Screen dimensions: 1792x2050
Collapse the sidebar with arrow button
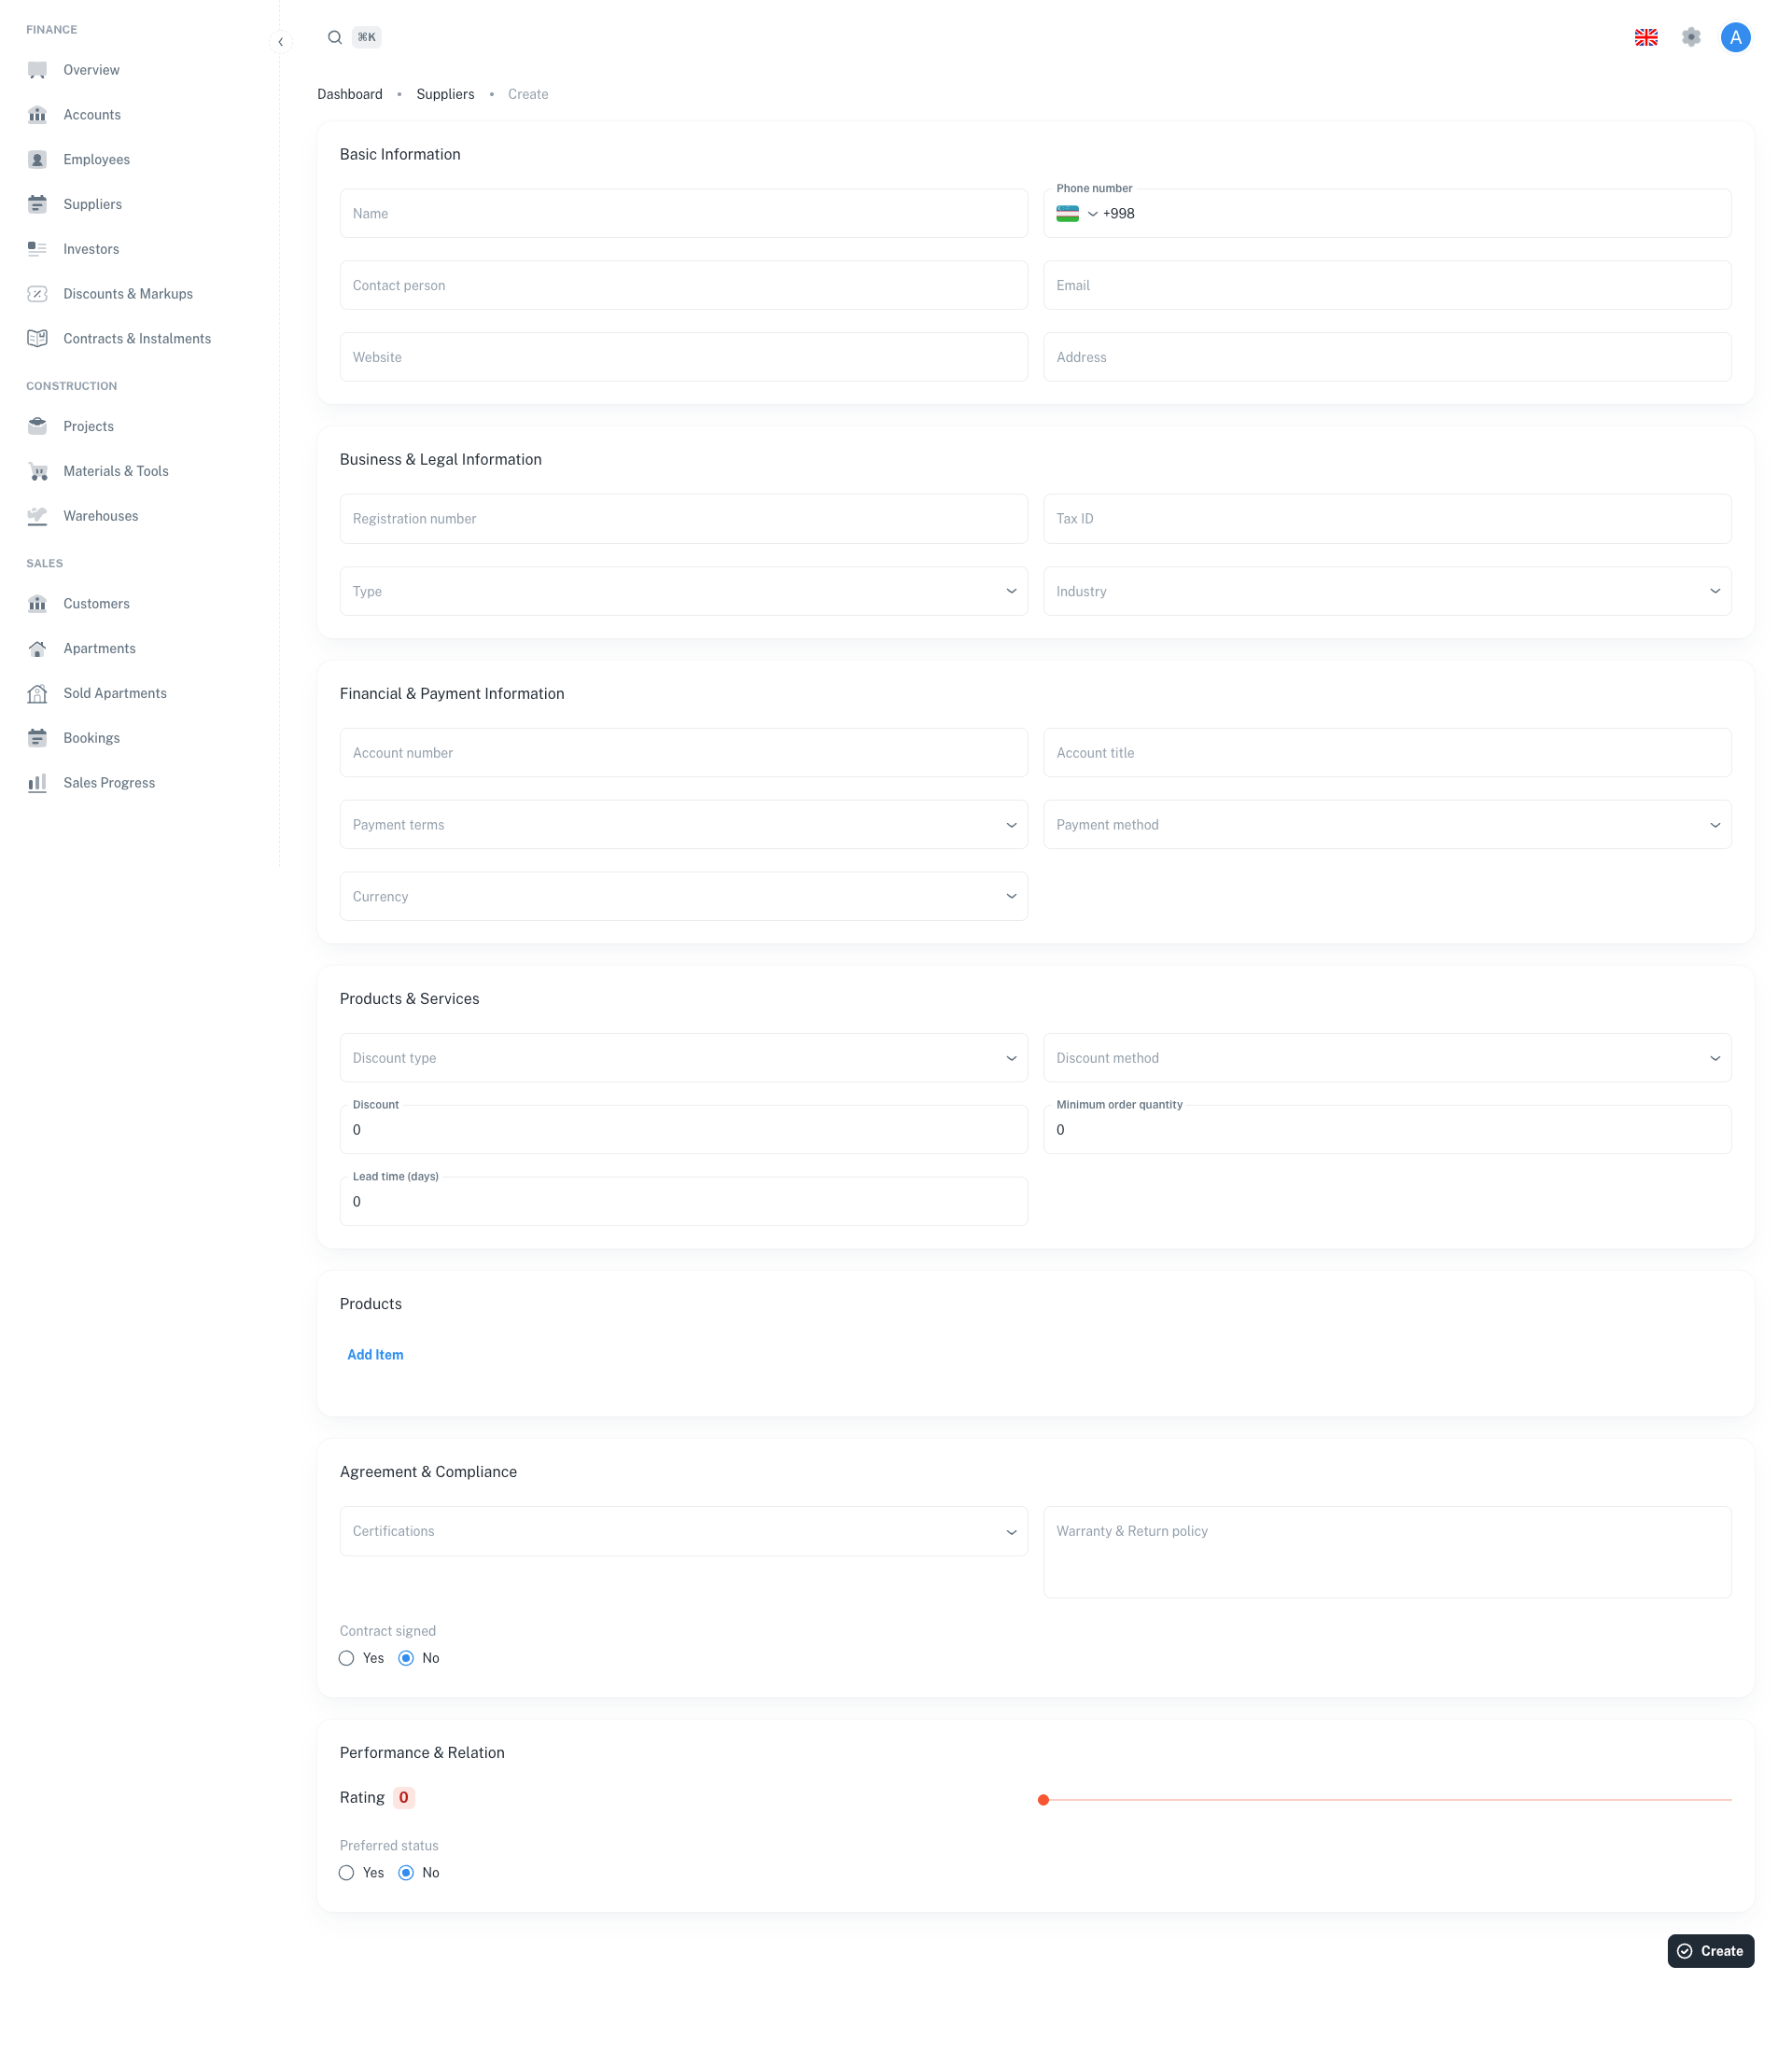(281, 42)
